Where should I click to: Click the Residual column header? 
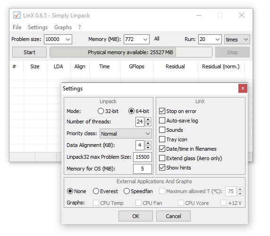point(176,66)
